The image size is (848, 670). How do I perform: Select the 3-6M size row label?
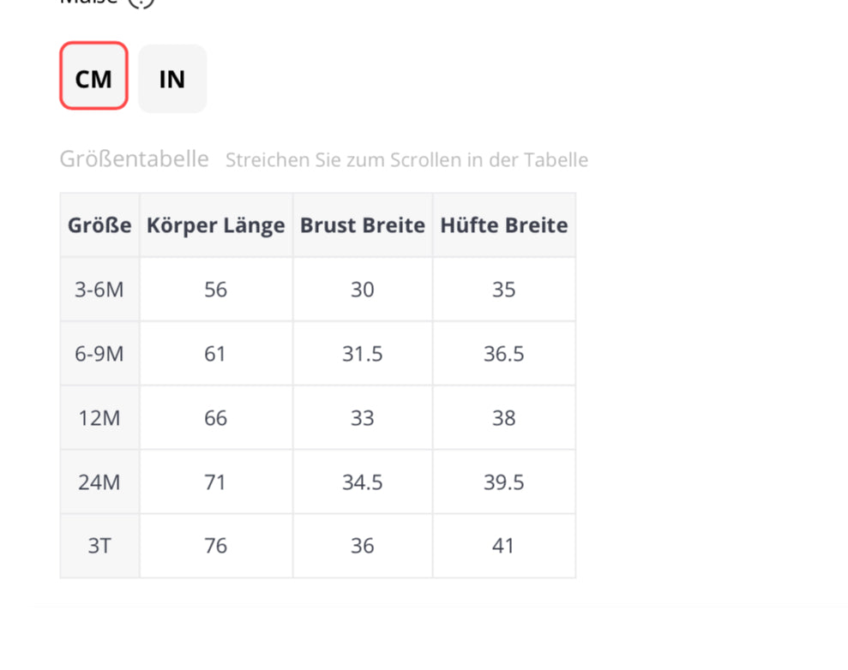click(x=99, y=290)
